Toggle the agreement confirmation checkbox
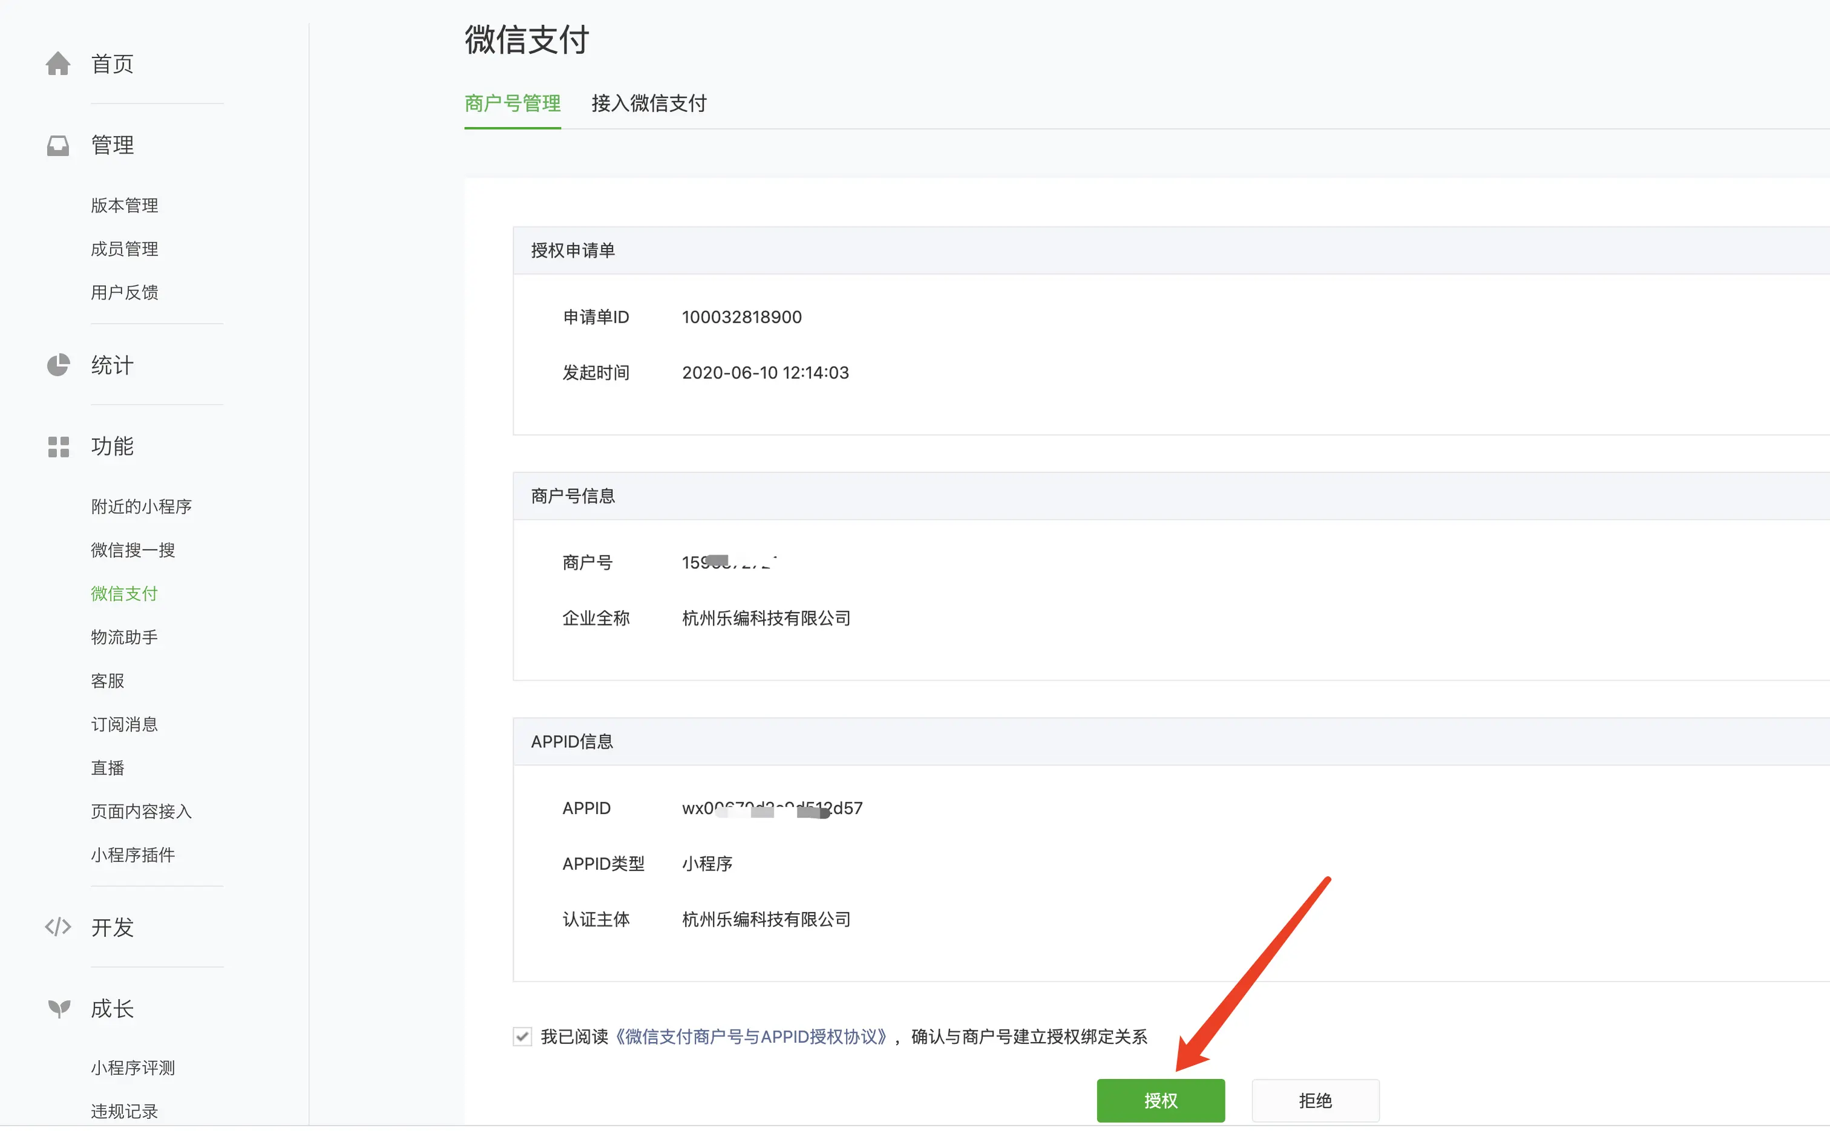Image resolution: width=1830 pixels, height=1131 pixels. click(x=522, y=1037)
